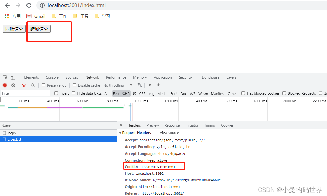Click the 跨域请求 button
The height and width of the screenshot is (196, 327).
point(39,29)
